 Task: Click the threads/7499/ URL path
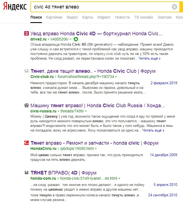pyautogui.click(x=72, y=111)
